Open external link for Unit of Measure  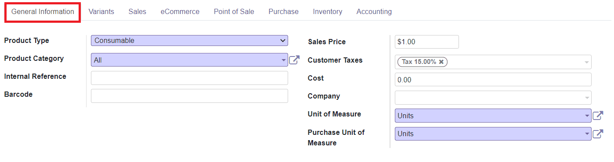(598, 116)
